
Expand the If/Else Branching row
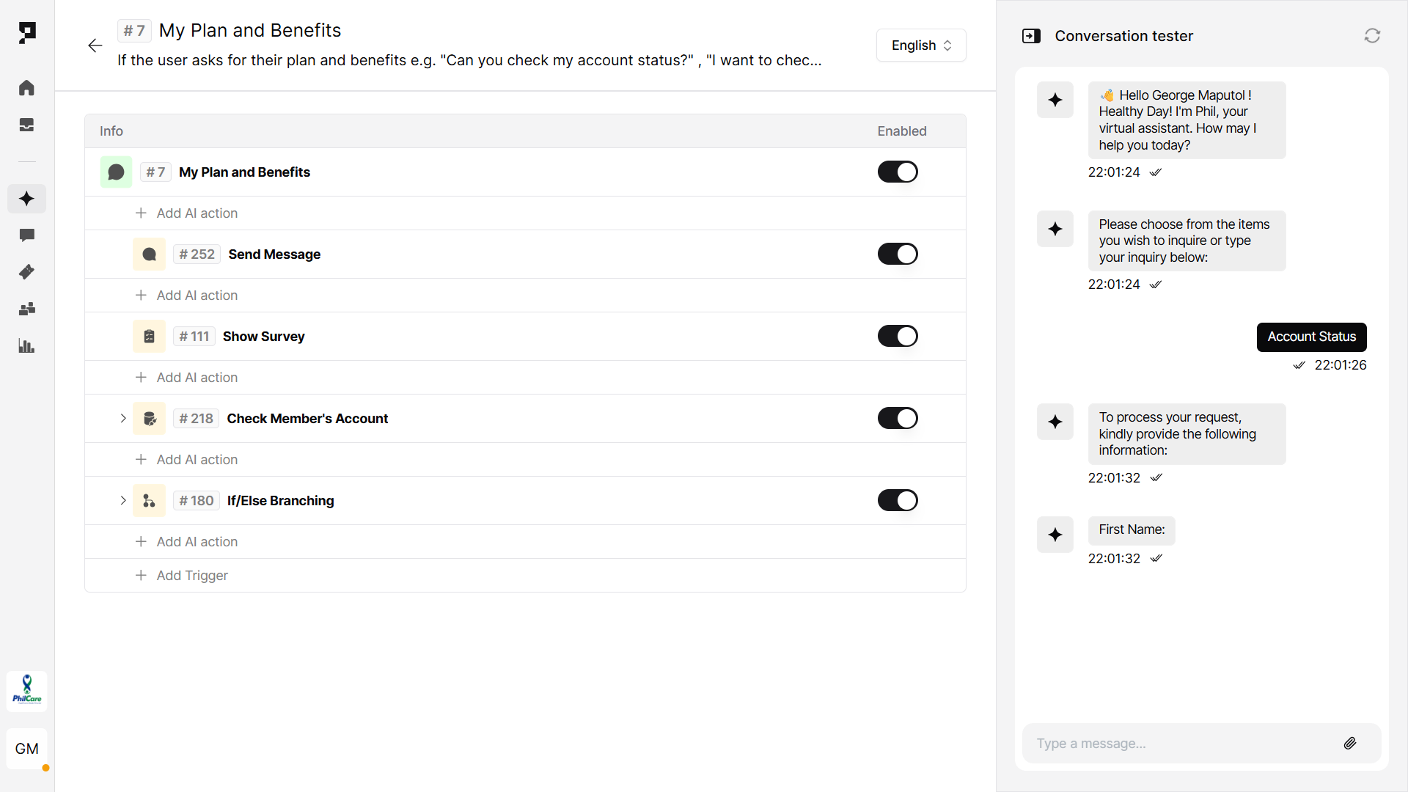click(123, 501)
